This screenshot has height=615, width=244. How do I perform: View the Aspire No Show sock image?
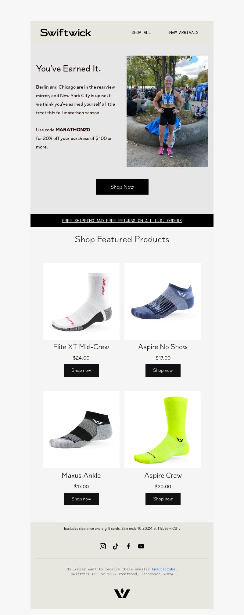pos(163,301)
